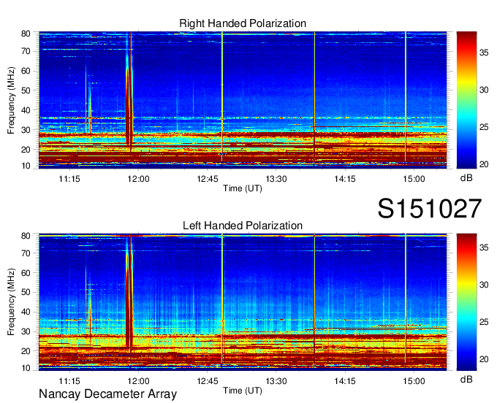
Task: Click the "Nancay Decameter Array" caption
Action: [x=107, y=394]
